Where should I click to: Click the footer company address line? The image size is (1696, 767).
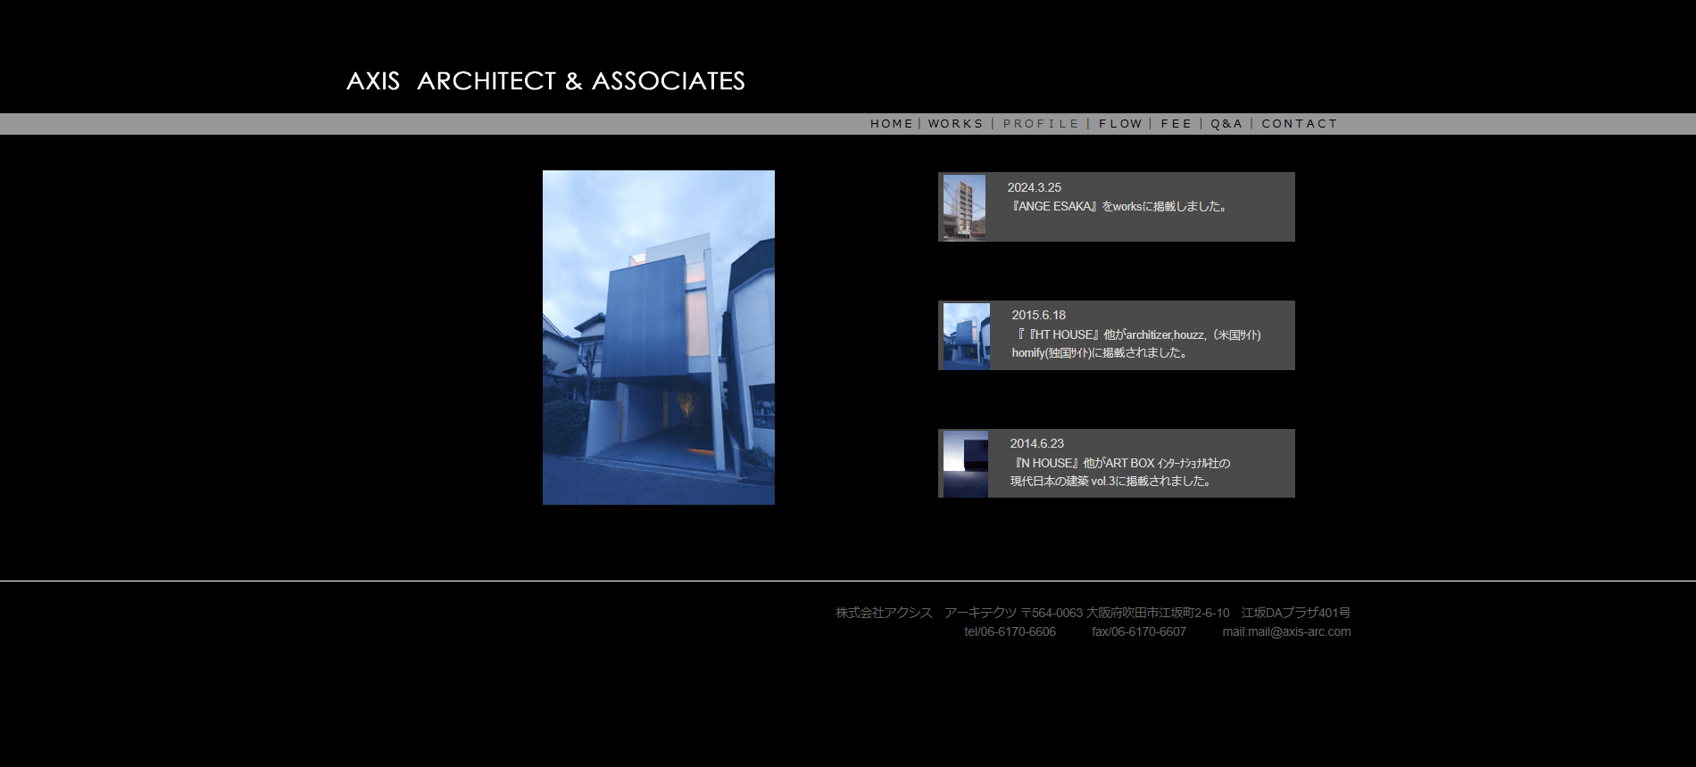[x=1093, y=613]
